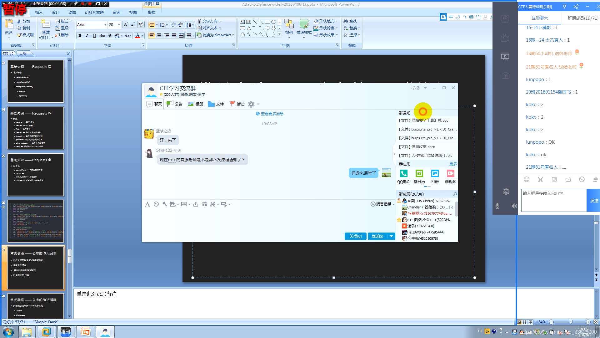Expand the Arial font name dropdown
This screenshot has width=600, height=338.
tap(105, 25)
